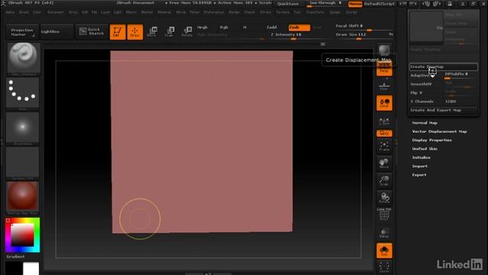The height and width of the screenshot is (275, 488).
Task: Expand Vector Displacement Map subpalette
Action: [x=439, y=131]
